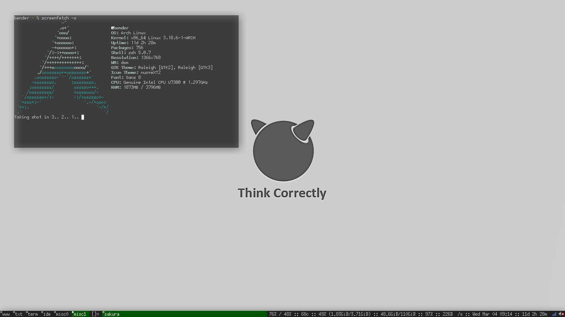This screenshot has height=317, width=565.
Task: Switch to the txt tag
Action: (18, 314)
